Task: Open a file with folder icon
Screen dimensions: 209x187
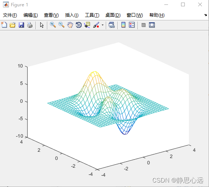Action: click(x=13, y=25)
